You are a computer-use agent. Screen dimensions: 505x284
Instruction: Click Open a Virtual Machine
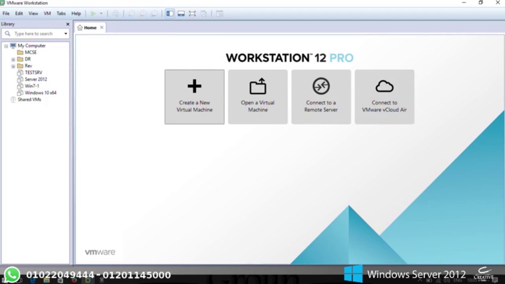click(258, 97)
